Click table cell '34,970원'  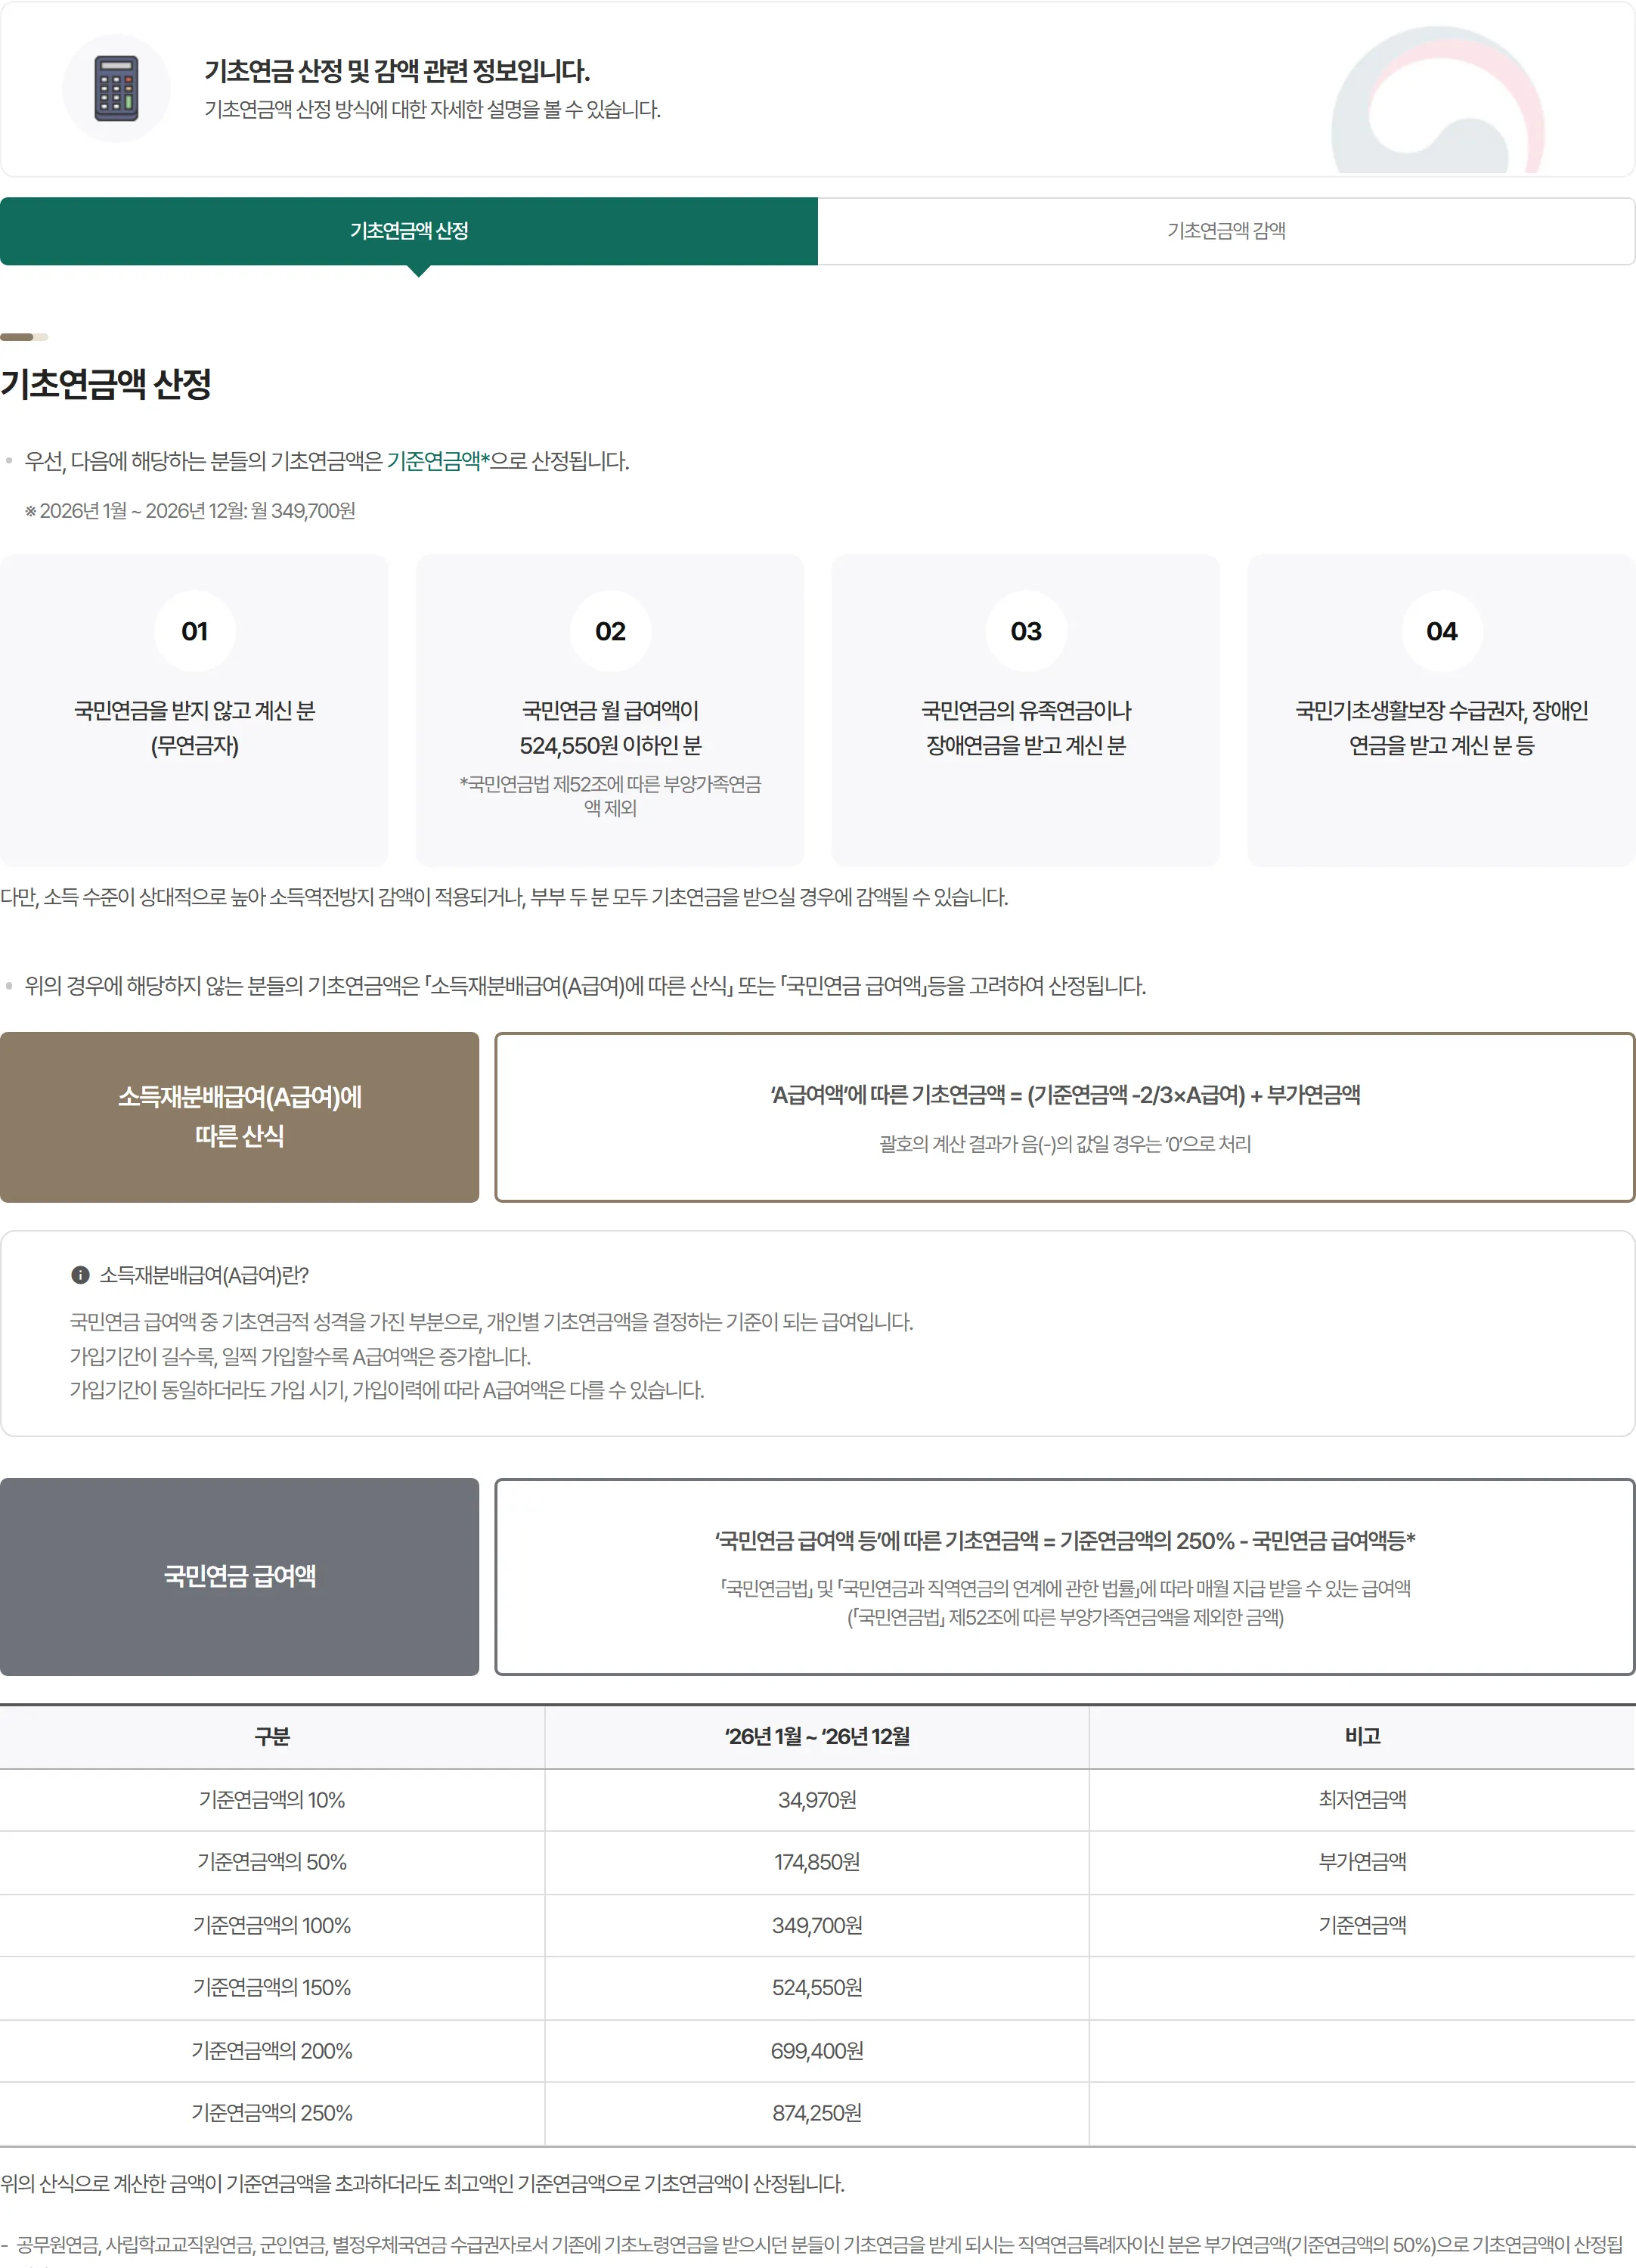point(817,1800)
